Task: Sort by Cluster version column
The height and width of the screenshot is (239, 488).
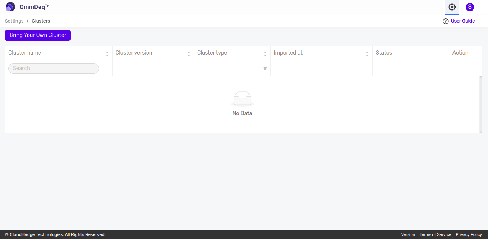Action: click(x=188, y=54)
